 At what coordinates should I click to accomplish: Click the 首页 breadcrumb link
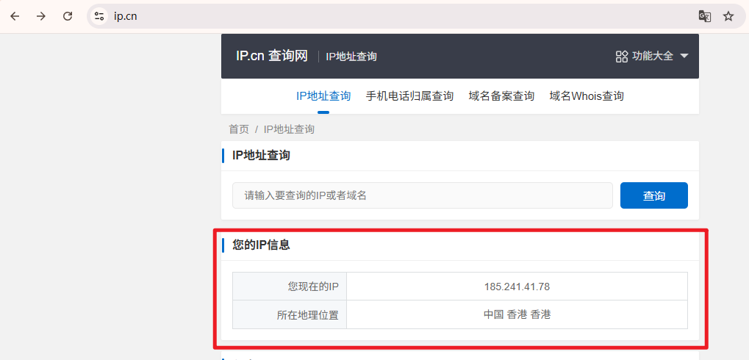pos(239,129)
